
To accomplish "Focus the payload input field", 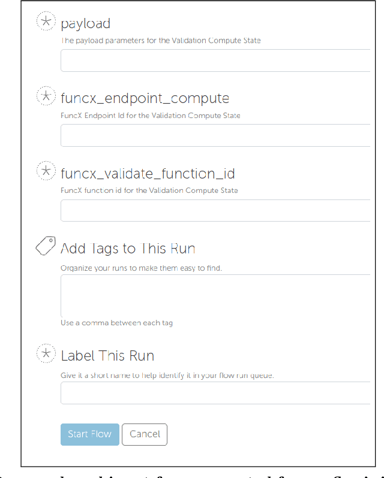I will point(215,60).
